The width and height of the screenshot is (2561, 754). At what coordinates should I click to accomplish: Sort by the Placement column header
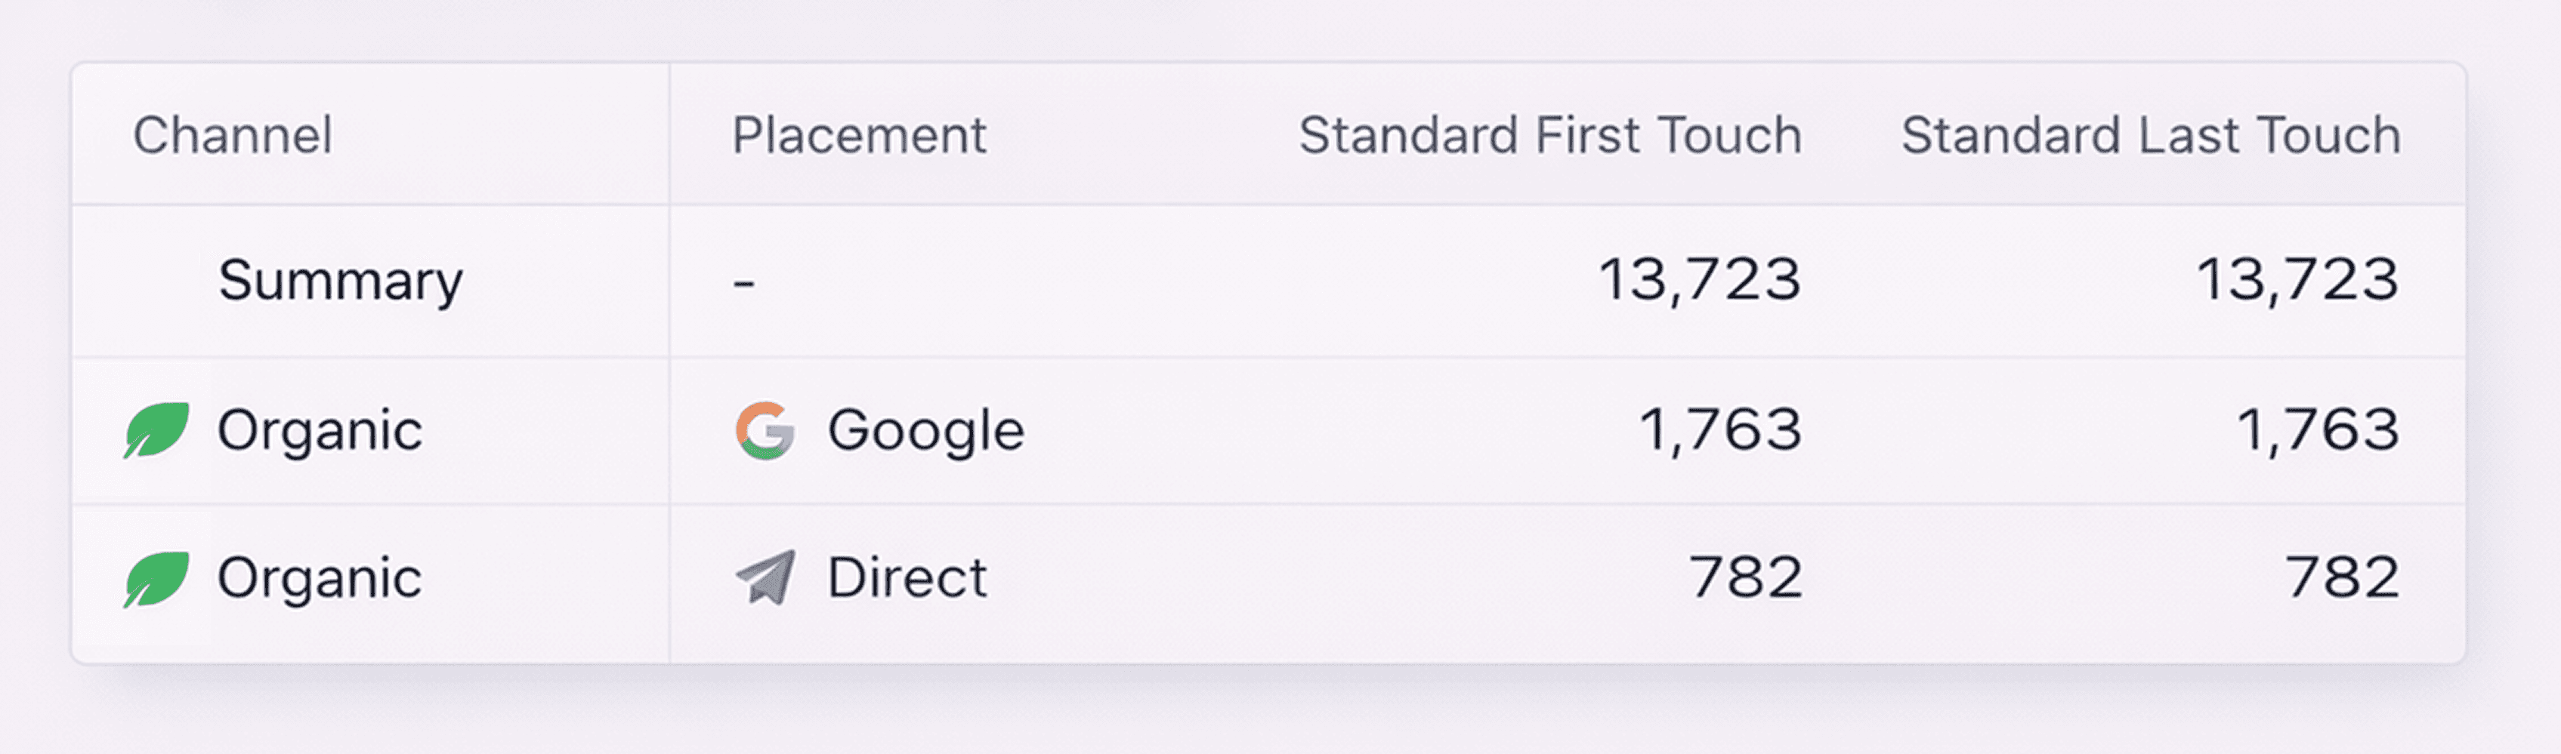tap(859, 135)
